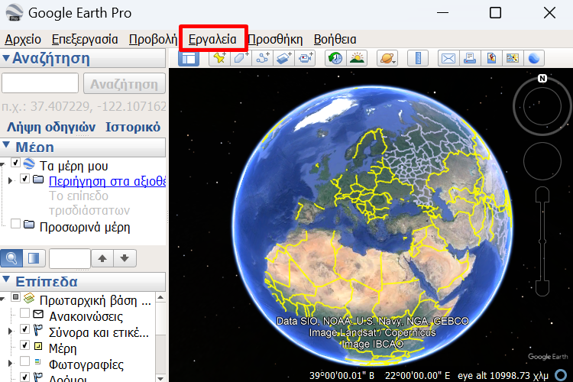
Task: Click the zoom slider in navigation controls
Action: pyautogui.click(x=542, y=241)
